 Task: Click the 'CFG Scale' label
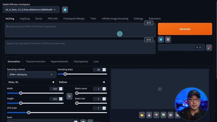[x=12, y=108]
